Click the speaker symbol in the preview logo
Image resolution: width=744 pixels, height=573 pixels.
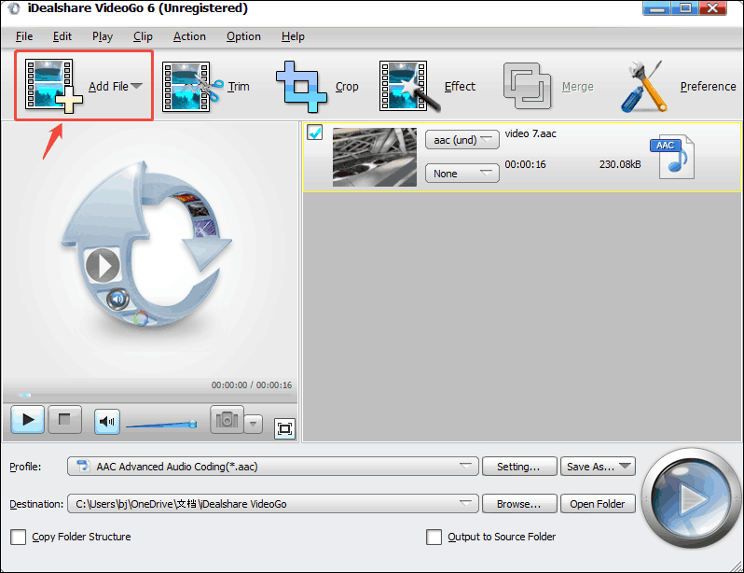point(117,300)
